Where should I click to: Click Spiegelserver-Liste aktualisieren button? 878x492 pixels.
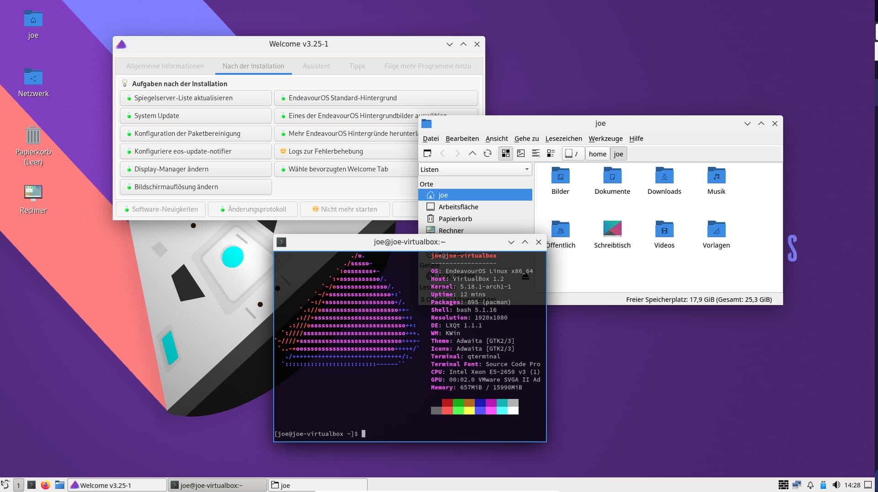(x=196, y=98)
